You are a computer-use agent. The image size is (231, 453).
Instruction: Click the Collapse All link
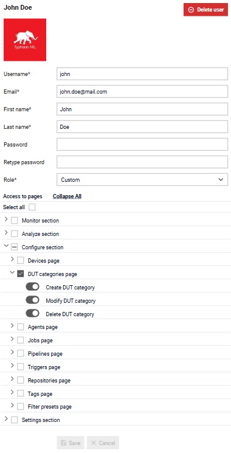67,196
